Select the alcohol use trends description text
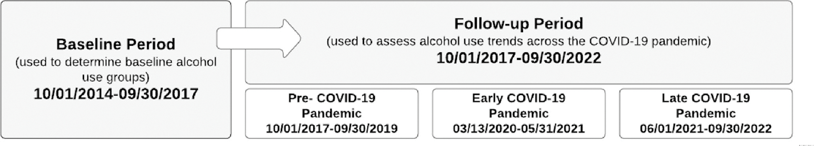The image size is (814, 146). [519, 41]
